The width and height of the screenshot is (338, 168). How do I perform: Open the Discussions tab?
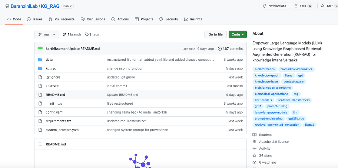(x=93, y=19)
